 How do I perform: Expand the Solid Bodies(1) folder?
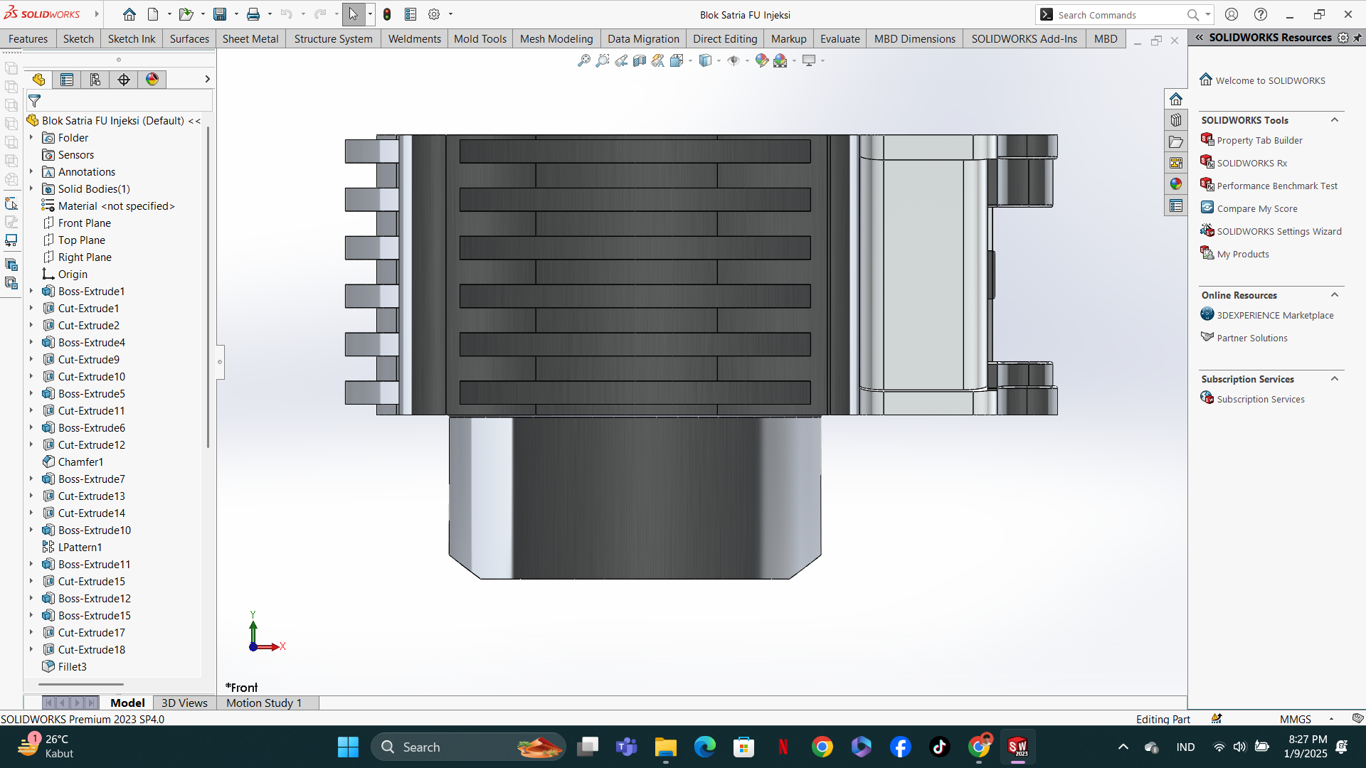(x=31, y=189)
